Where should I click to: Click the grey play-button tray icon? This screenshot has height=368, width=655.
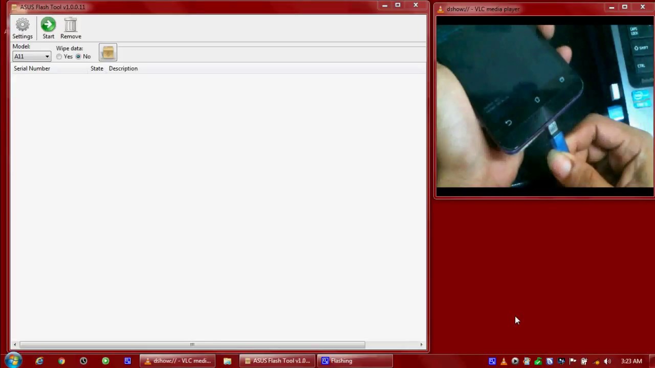click(x=515, y=361)
